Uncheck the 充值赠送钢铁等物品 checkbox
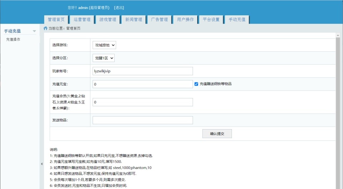The width and height of the screenshot is (343, 189). (x=196, y=84)
